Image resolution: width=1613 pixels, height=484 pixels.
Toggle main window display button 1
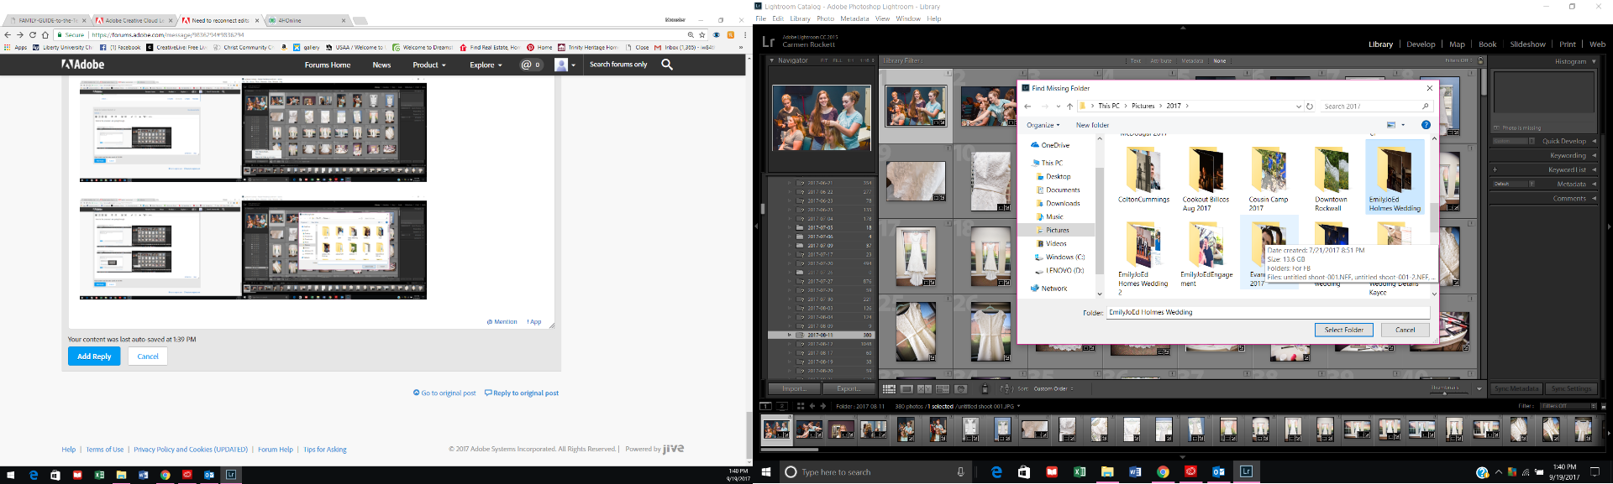tap(765, 406)
